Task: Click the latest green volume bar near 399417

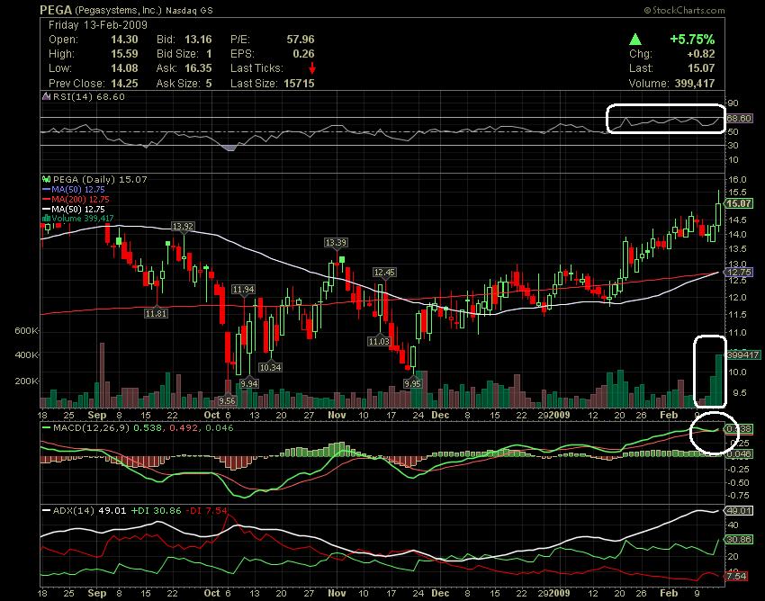Action: [719, 381]
